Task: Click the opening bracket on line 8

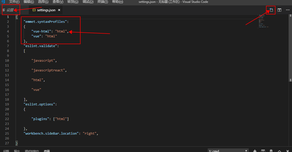Action: tap(24, 51)
